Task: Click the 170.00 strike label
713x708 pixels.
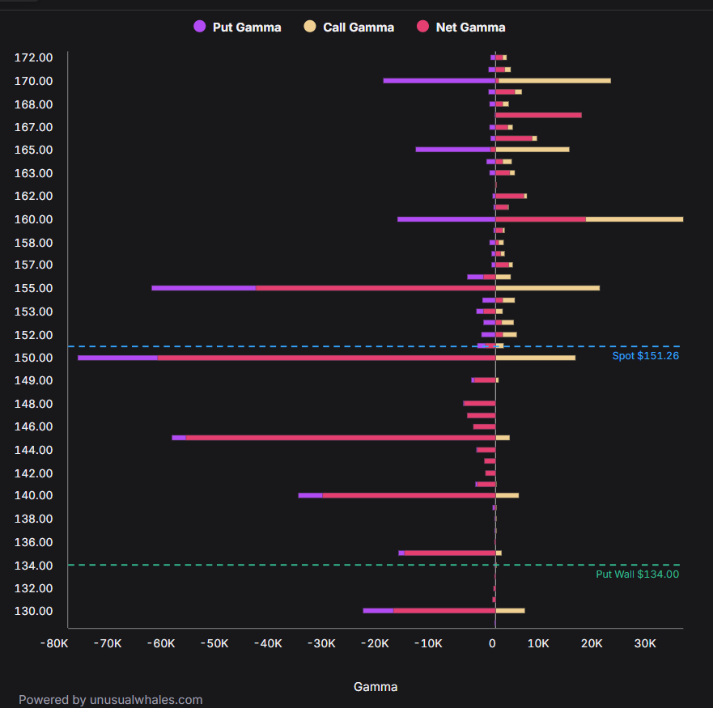Action: tap(34, 81)
